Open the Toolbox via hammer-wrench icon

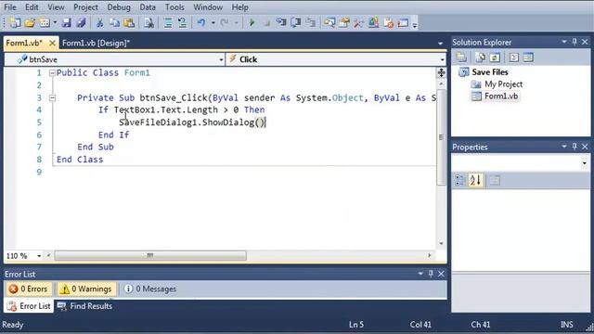click(x=358, y=23)
